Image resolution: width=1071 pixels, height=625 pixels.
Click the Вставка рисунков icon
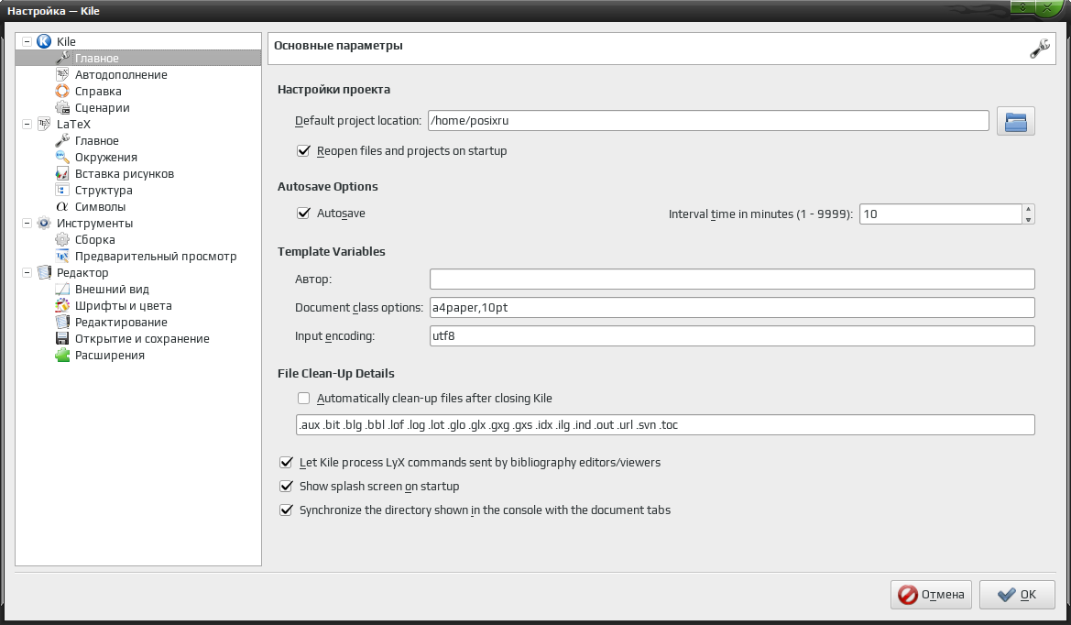[62, 173]
